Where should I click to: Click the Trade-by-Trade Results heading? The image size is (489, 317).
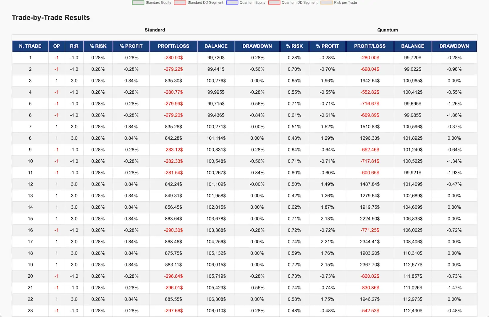coord(50,17)
